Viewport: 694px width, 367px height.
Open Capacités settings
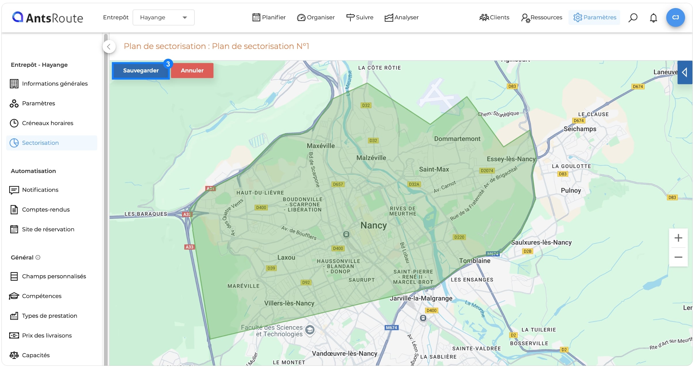click(x=52, y=355)
